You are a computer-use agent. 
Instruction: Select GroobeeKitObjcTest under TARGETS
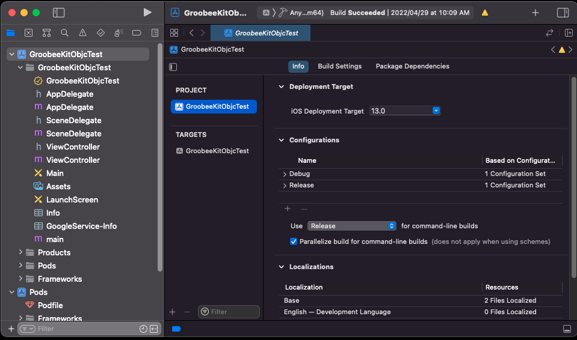pos(214,151)
